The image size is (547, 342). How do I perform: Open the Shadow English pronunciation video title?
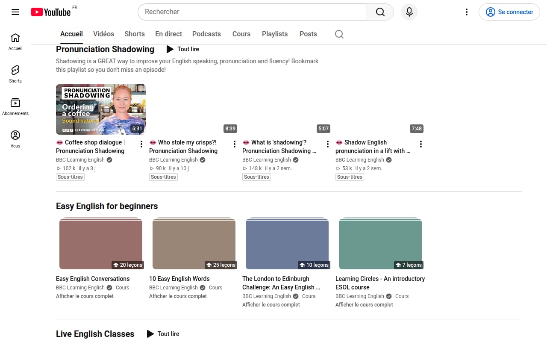(373, 147)
